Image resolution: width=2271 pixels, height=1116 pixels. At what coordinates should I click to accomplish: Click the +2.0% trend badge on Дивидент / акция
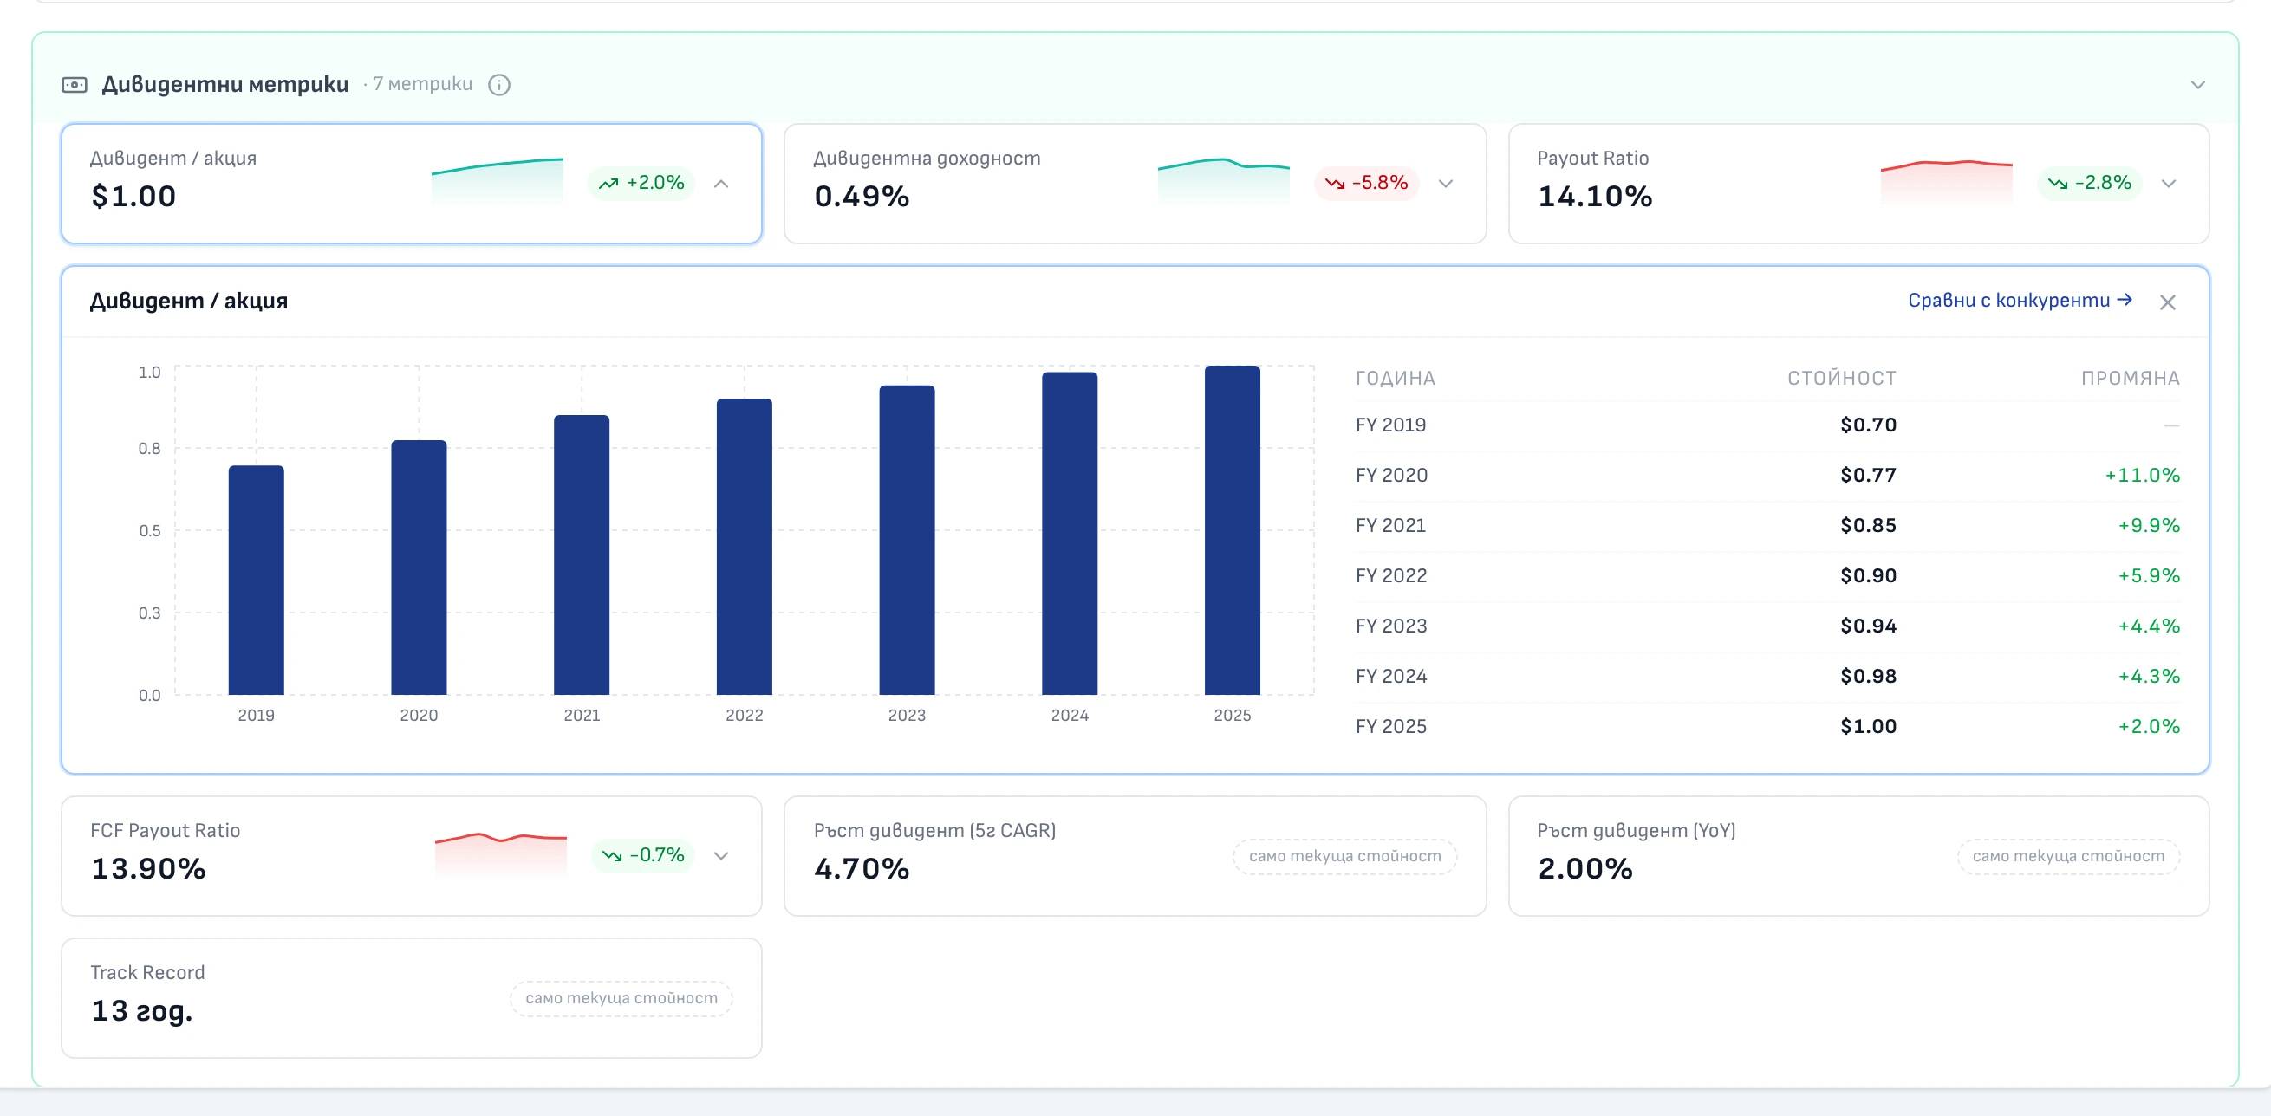641,184
